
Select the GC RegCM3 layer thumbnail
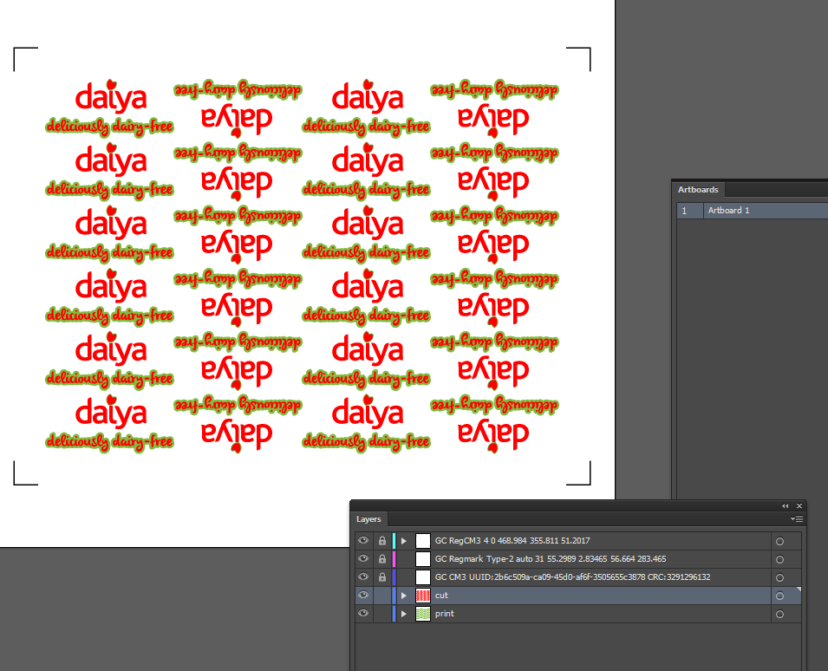click(x=423, y=541)
